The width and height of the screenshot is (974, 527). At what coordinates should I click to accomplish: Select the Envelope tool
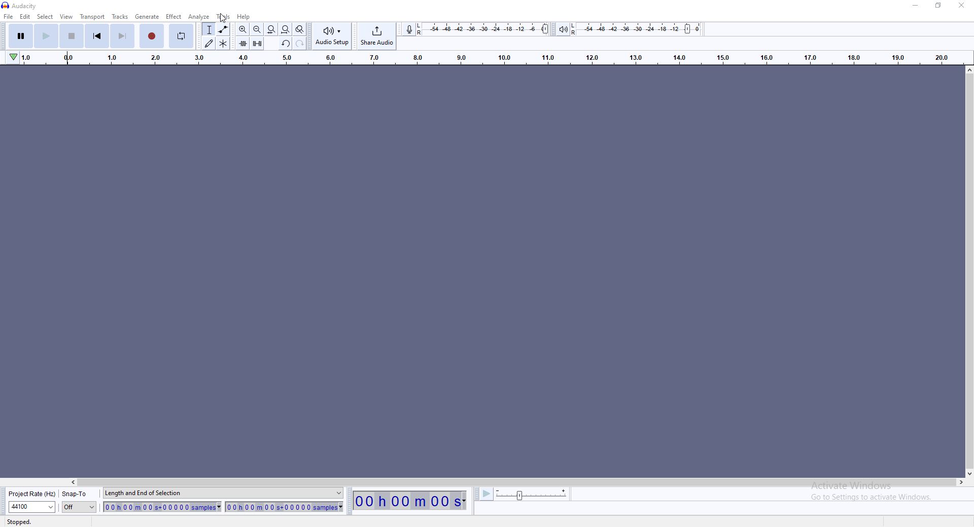point(223,29)
